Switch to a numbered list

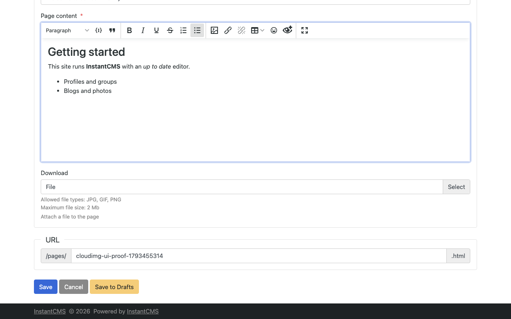click(184, 30)
